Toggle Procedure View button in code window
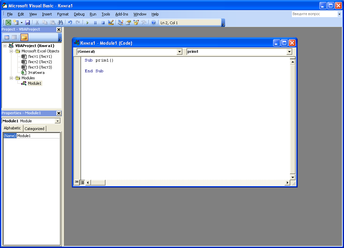This screenshot has height=248, width=344. [x=77, y=182]
